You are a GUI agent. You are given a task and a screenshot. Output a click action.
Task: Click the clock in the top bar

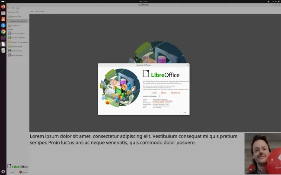[143, 1]
